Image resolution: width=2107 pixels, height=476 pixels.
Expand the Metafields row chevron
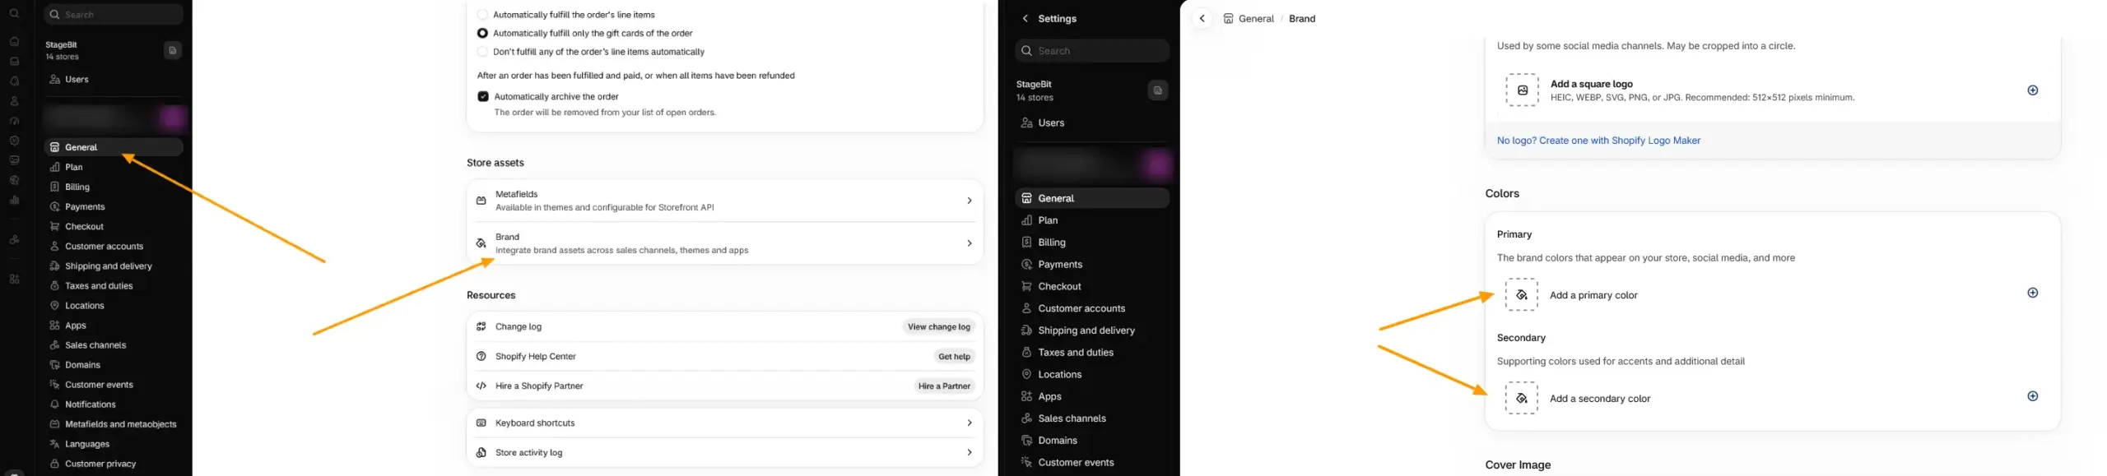969,201
